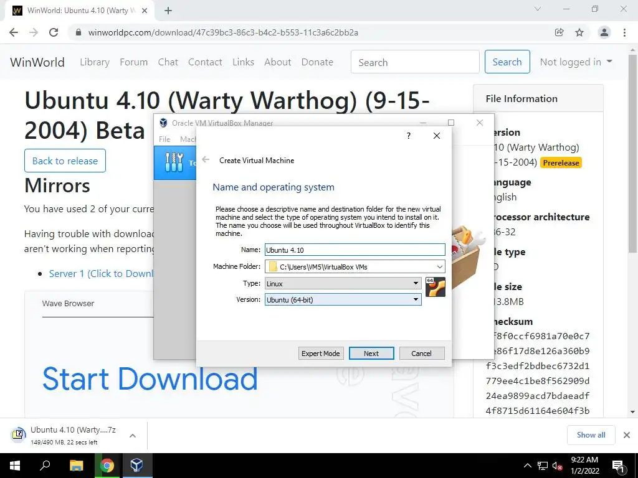Image resolution: width=638 pixels, height=478 pixels.
Task: Open the About nav item
Action: point(277,62)
